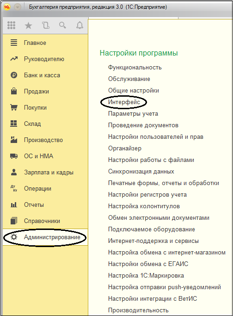Open Подключаемое оборудование settings
Image resolution: width=233 pixels, height=316 pixels.
coord(152,229)
